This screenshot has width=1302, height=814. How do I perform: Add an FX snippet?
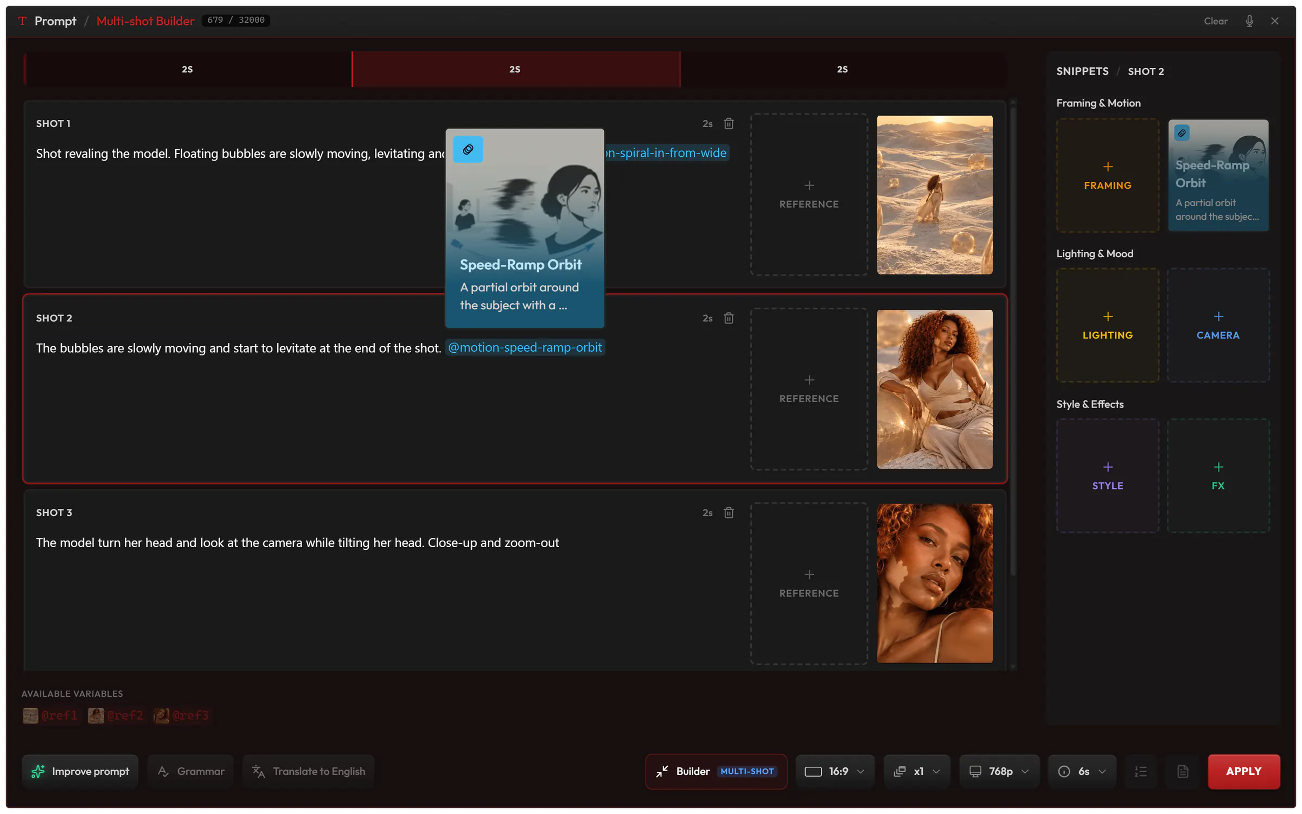pos(1218,476)
